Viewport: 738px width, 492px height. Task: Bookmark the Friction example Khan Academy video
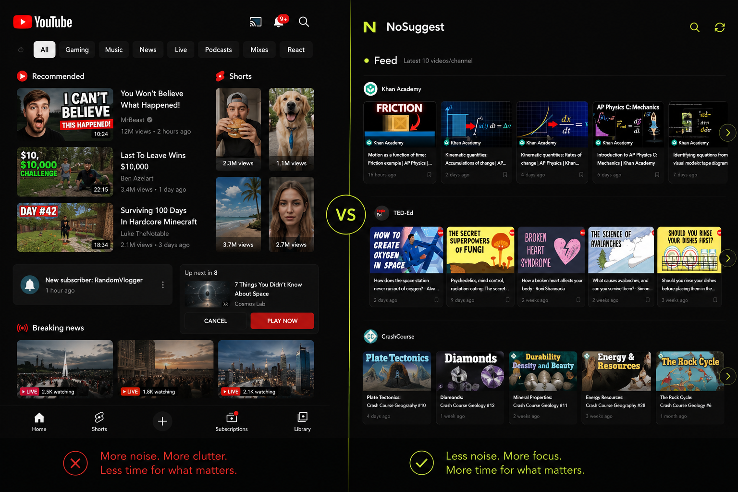coord(429,175)
